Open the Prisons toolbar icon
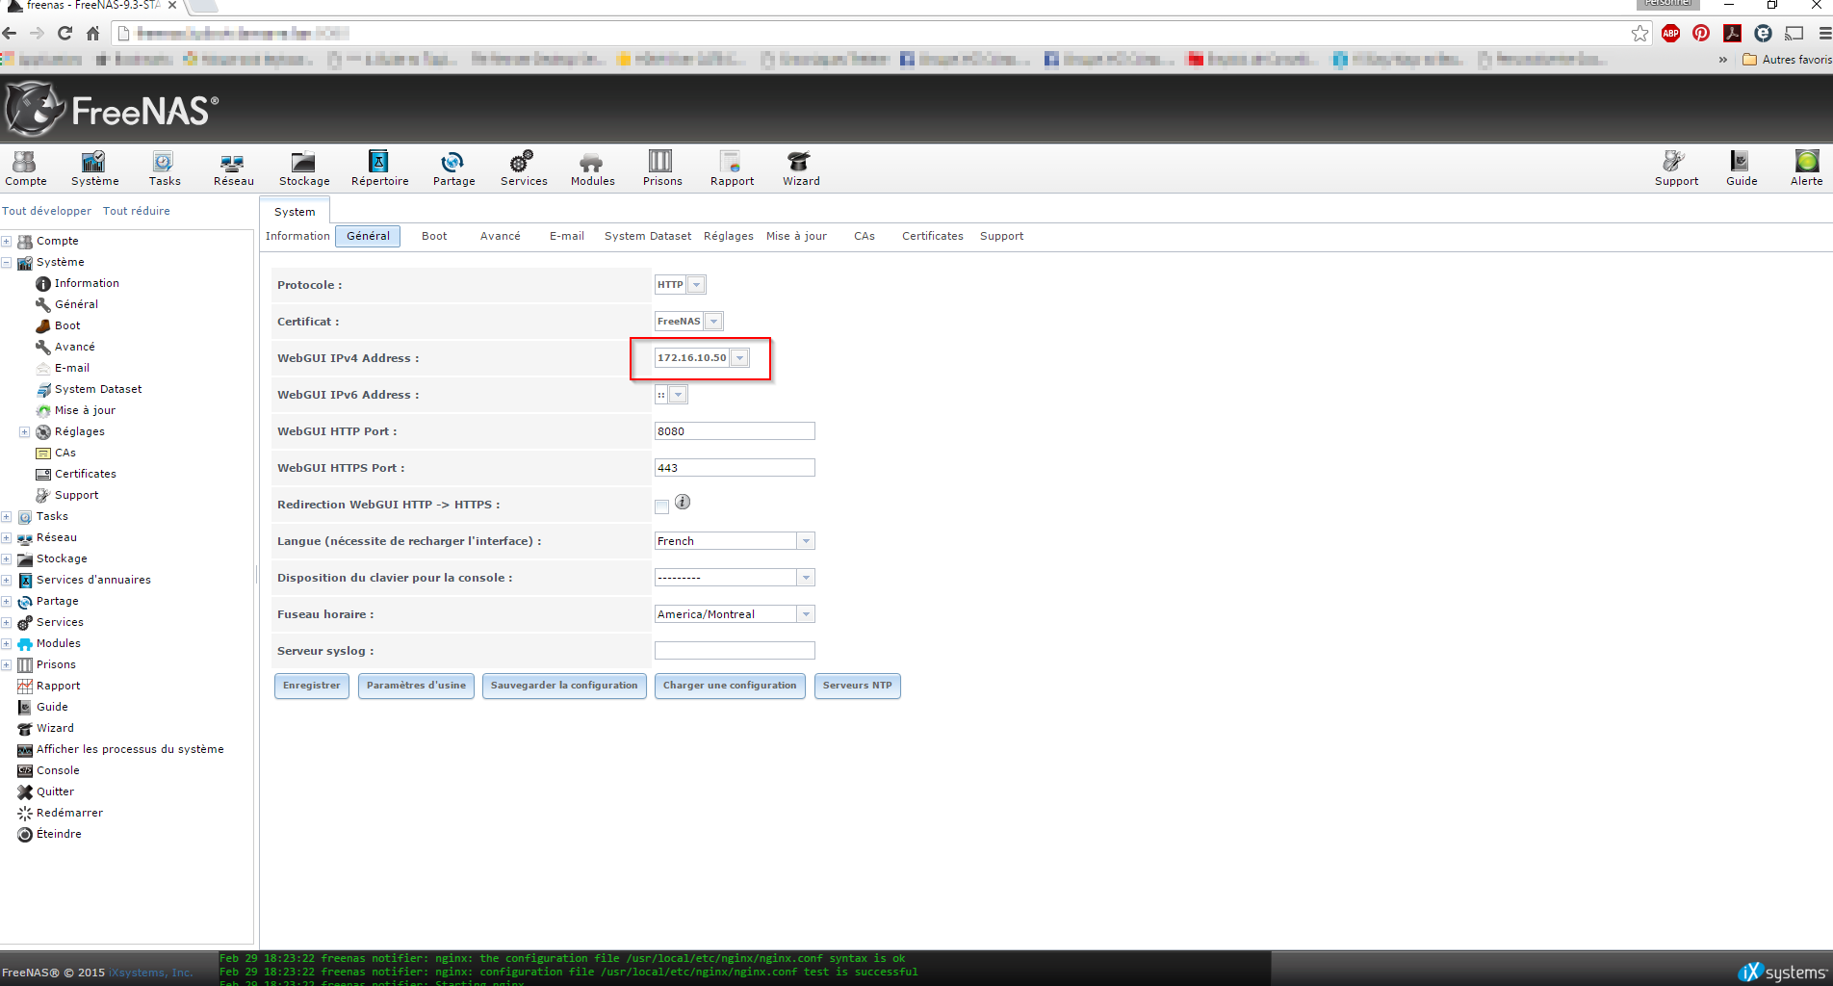Screen dimensions: 1833x986 662,169
